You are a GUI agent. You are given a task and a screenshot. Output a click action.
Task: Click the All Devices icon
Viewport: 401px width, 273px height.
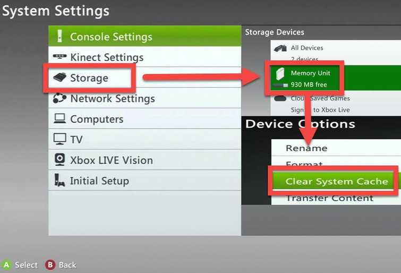280,48
